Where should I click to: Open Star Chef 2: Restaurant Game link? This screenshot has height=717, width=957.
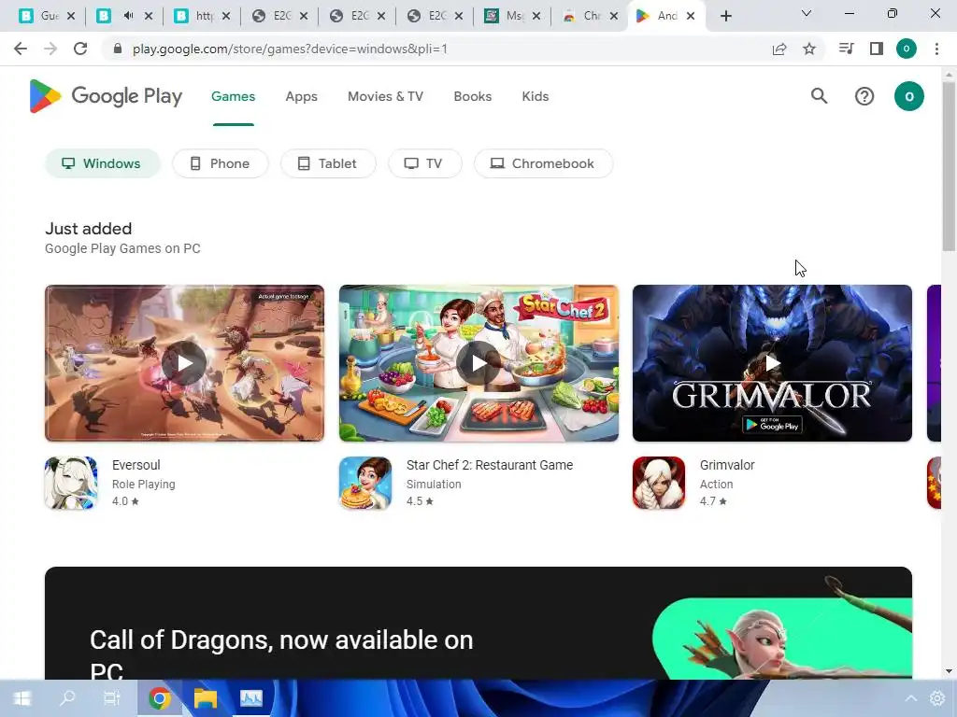[490, 465]
